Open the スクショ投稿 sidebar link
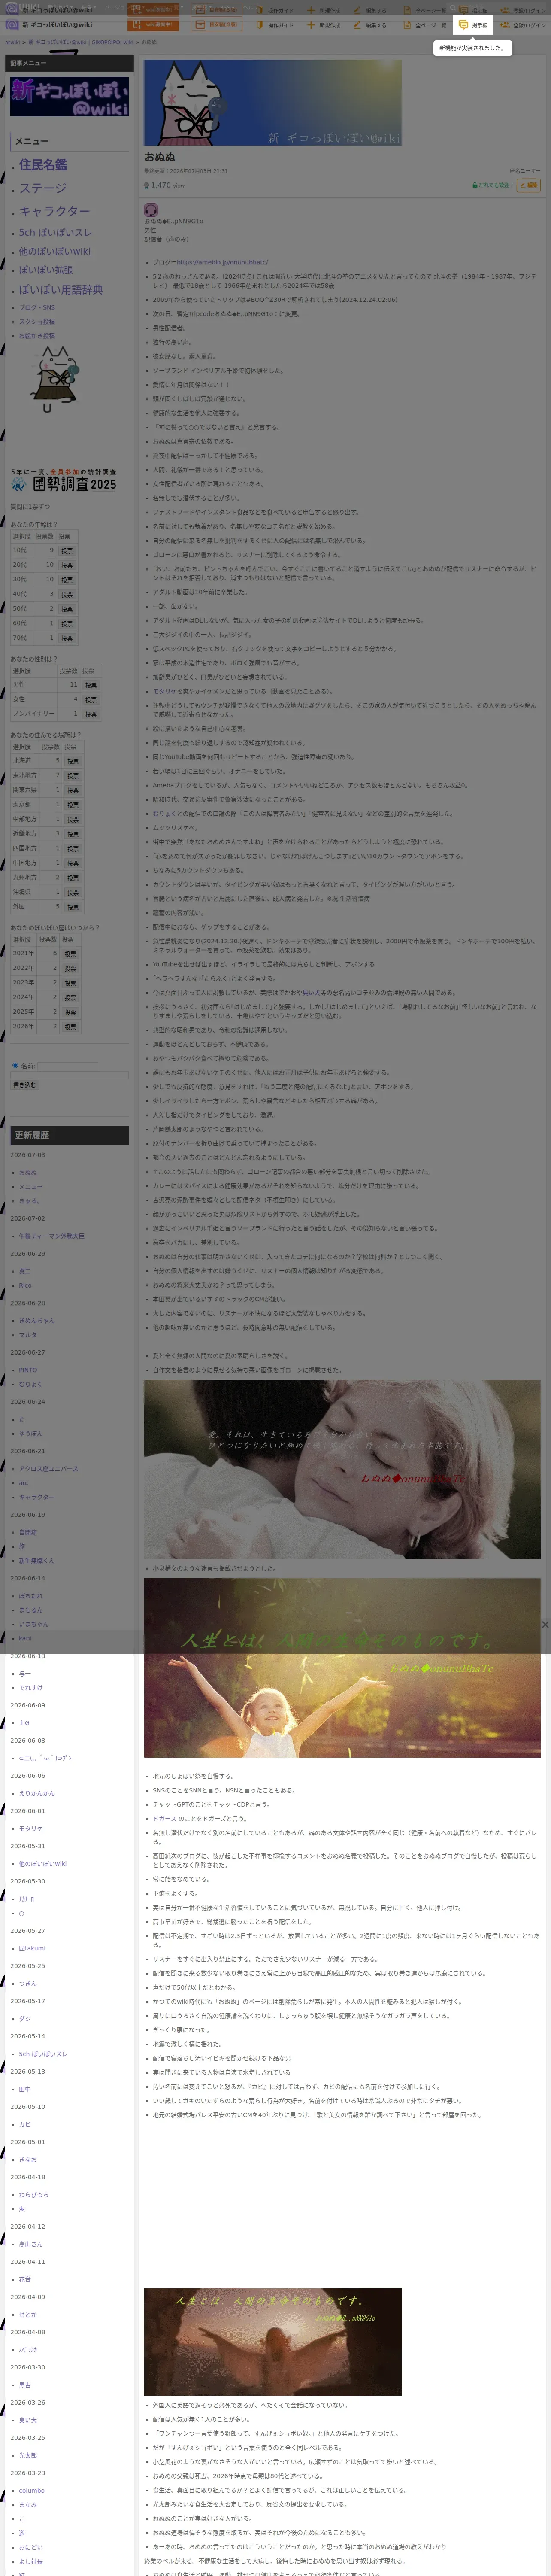551x2576 pixels. tap(37, 322)
